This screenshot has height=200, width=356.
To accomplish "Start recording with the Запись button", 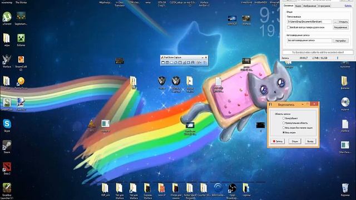I will pos(278,141).
